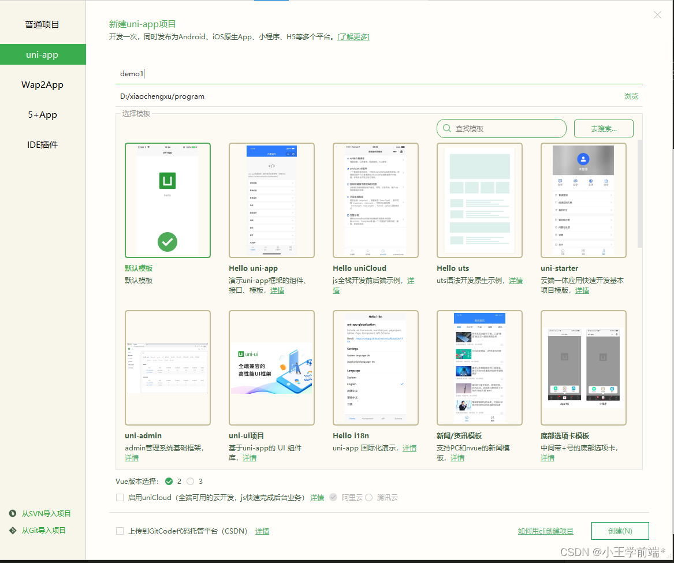674x563 pixels.
Task: Click 如何用cli创建项目 link
Action: [x=545, y=531]
